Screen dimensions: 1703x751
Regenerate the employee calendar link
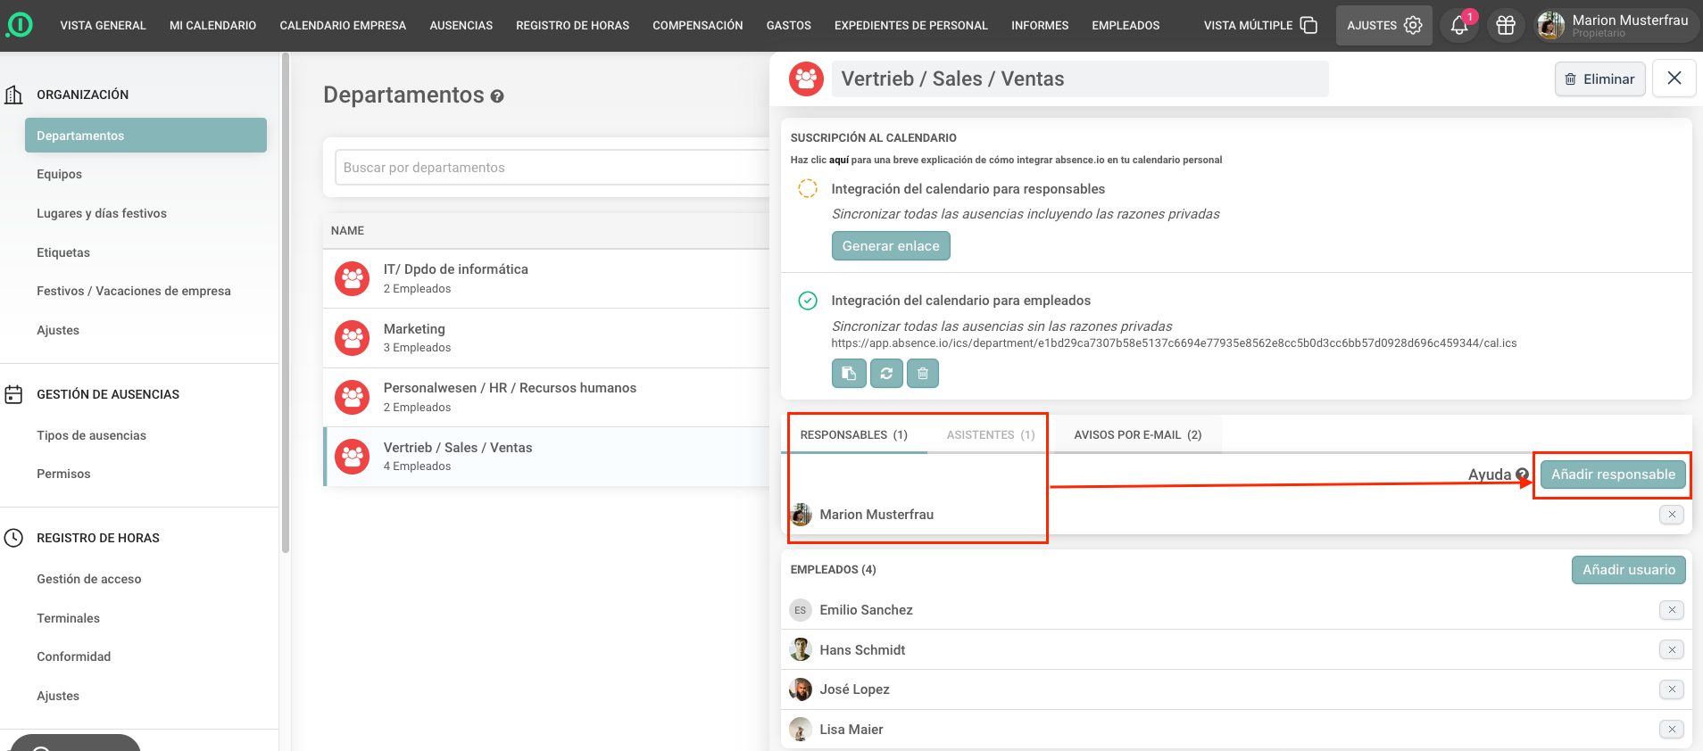tap(886, 374)
